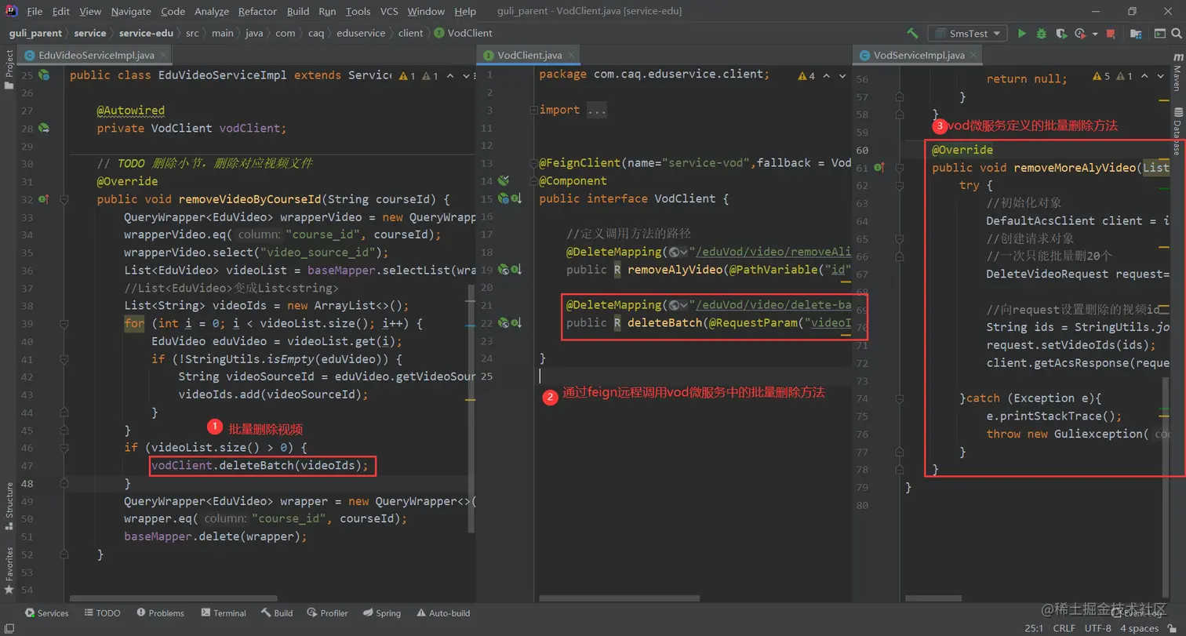Collapse removeMoreAlyVideo method at line 61
The image size is (1186, 636).
(x=900, y=168)
